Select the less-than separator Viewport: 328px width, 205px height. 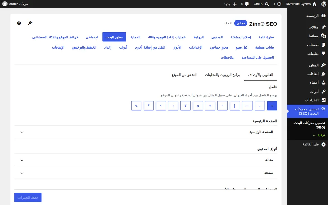point(136,106)
